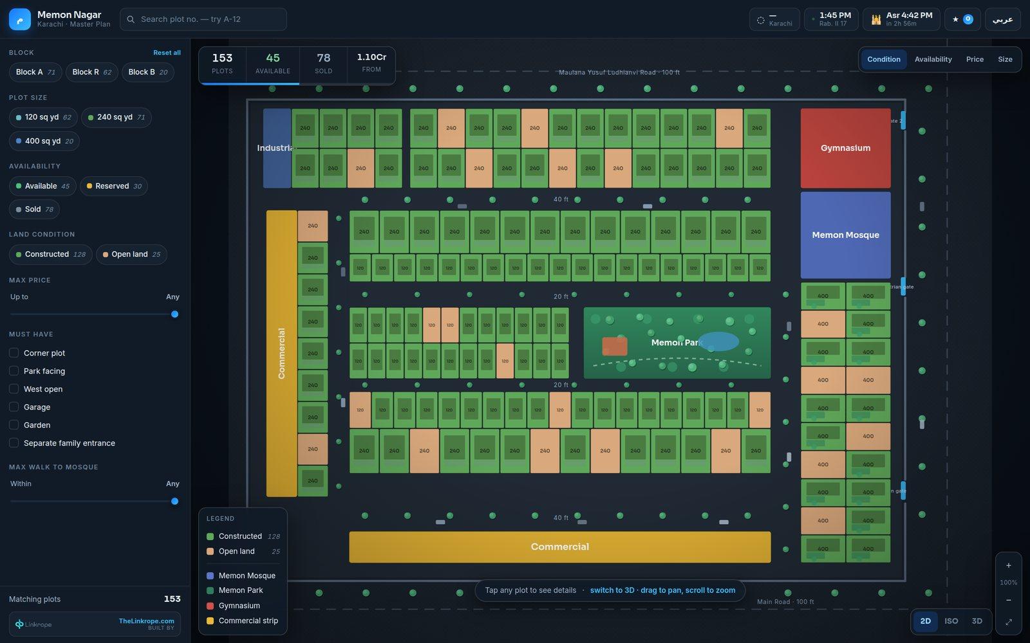
Task: Click the fullscreen expand arrows icon
Action: pos(1008,622)
